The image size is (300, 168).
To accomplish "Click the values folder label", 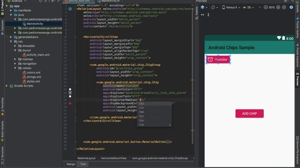I will click(27, 68).
